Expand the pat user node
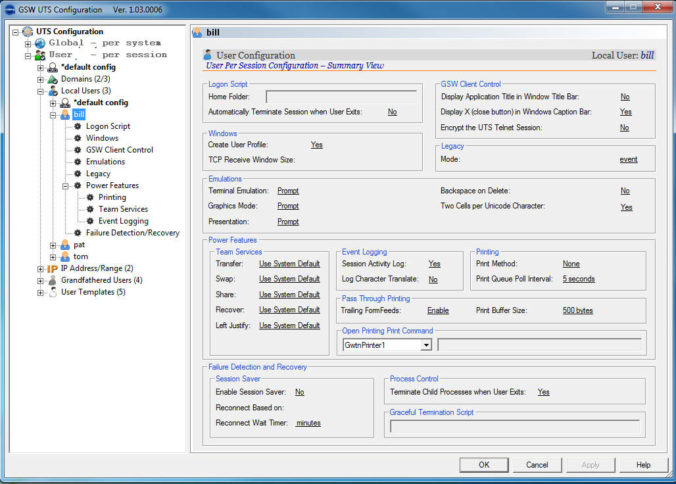Image resolution: width=676 pixels, height=484 pixels. click(x=53, y=246)
